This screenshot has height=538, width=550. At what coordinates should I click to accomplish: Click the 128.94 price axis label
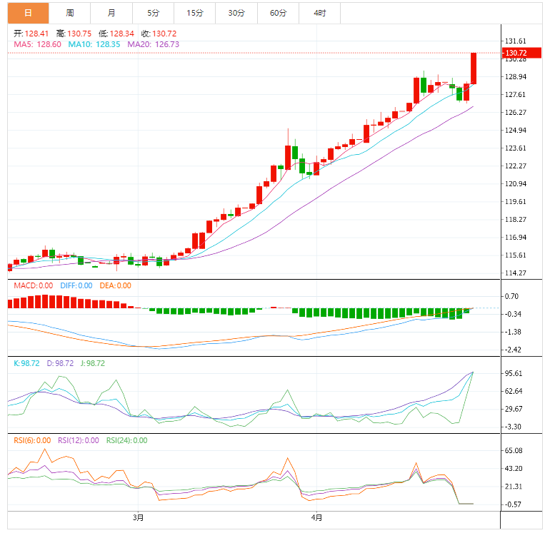coord(516,77)
